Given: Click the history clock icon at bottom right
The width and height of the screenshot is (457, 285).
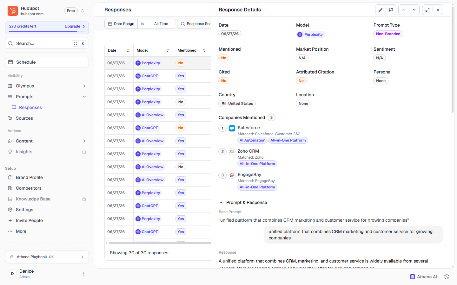Looking at the screenshot, I should pos(447,277).
